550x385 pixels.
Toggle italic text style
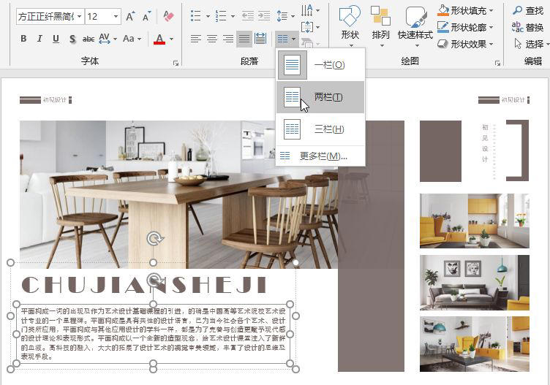(39, 39)
